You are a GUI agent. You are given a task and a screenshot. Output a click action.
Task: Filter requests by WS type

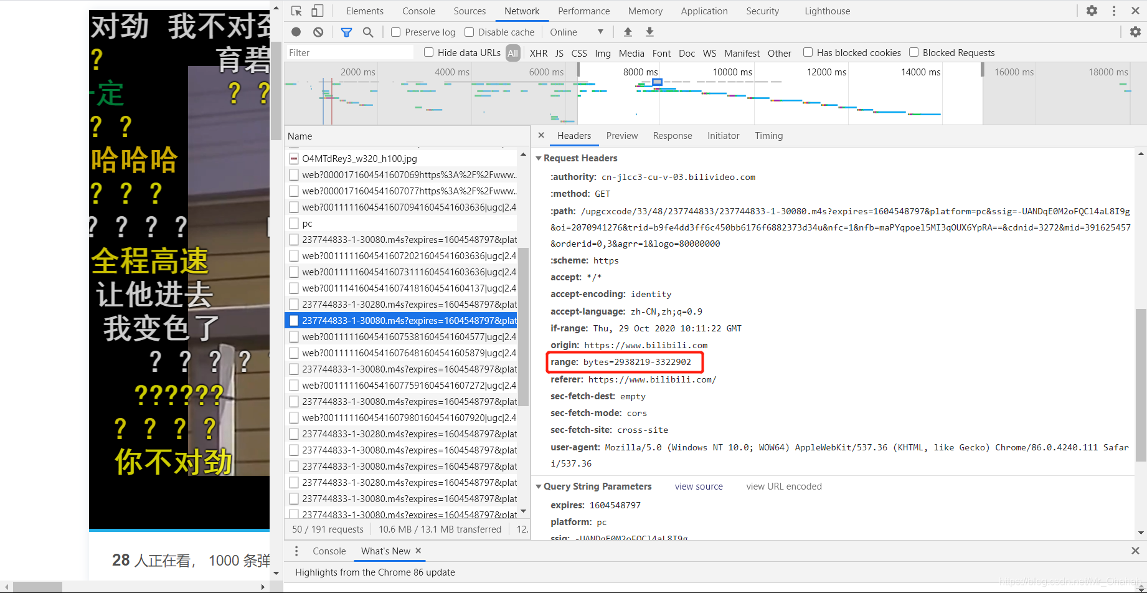tap(709, 53)
